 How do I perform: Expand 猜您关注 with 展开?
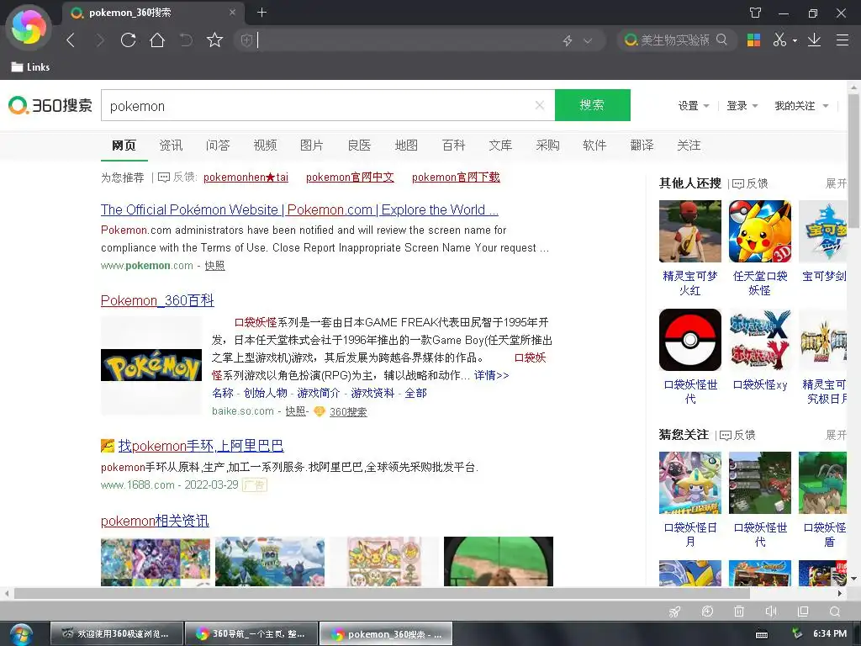click(836, 435)
